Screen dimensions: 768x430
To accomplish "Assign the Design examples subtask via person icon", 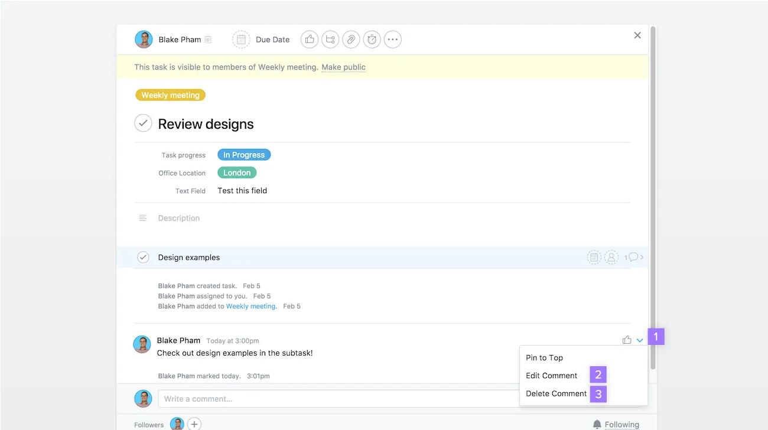I will click(611, 257).
